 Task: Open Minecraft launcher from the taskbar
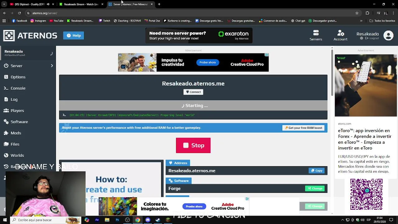tap(168, 220)
